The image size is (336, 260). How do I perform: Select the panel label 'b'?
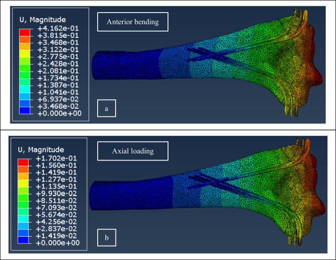tap(107, 238)
